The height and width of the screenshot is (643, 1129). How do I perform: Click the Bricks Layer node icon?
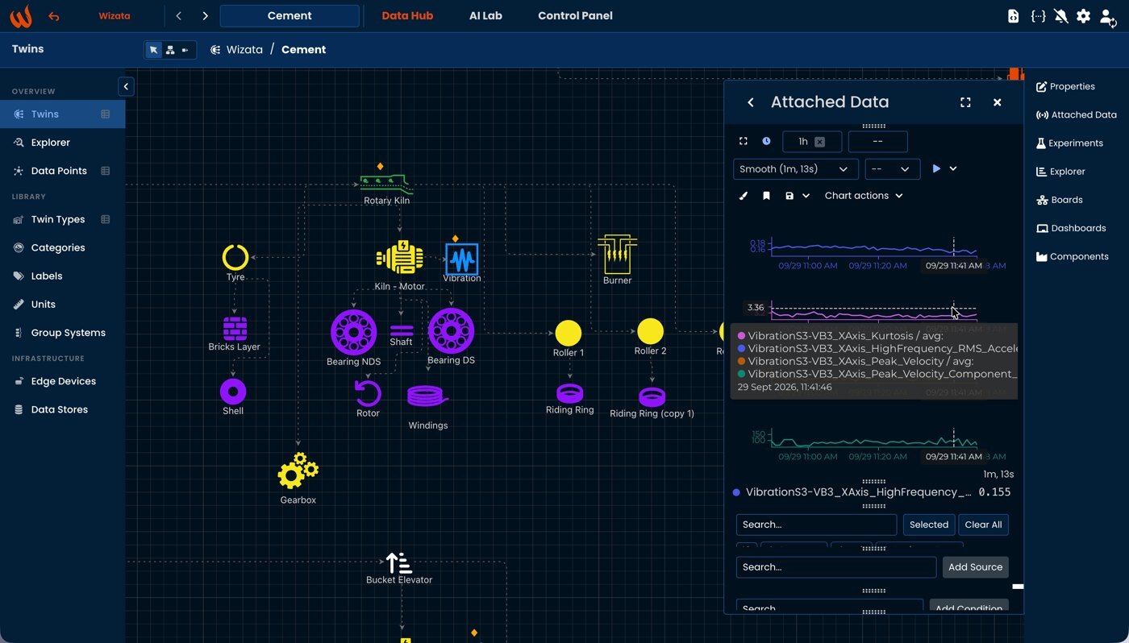(x=235, y=328)
